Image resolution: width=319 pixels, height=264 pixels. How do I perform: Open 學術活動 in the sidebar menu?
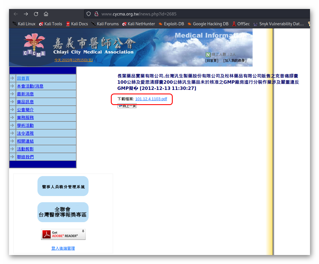pyautogui.click(x=25, y=126)
